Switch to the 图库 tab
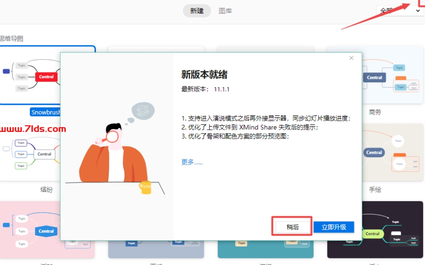 coord(225,11)
